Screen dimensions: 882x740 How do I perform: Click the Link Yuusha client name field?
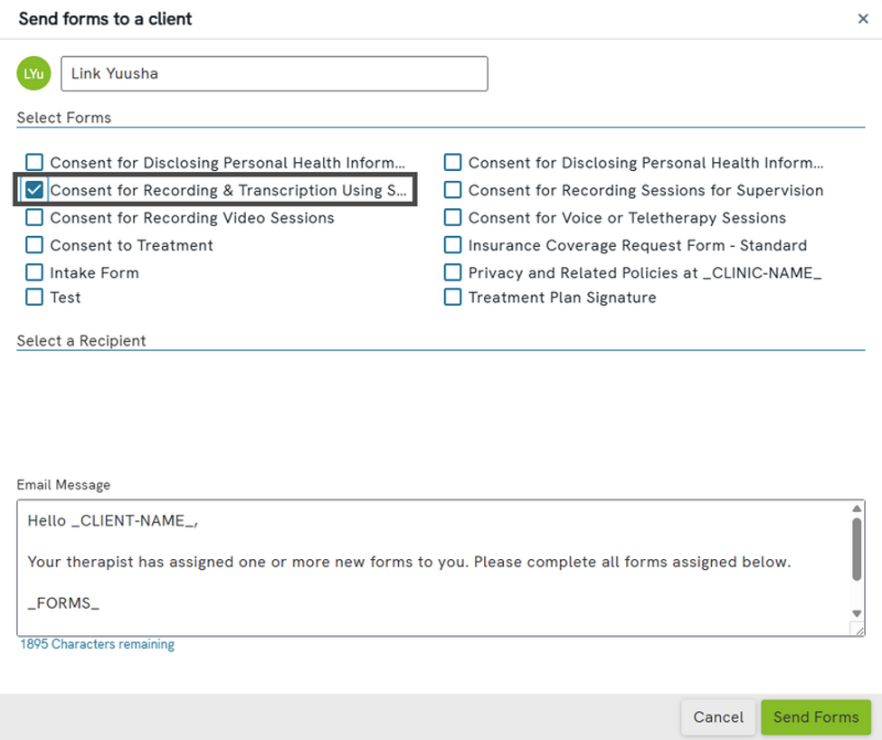click(x=274, y=73)
